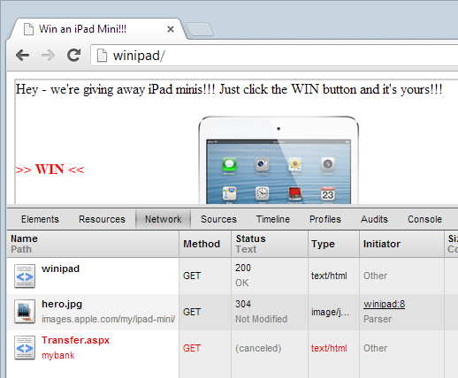Click the "images.apple.com/my/ipad-mini/" path text
458x378 pixels.
tap(109, 319)
